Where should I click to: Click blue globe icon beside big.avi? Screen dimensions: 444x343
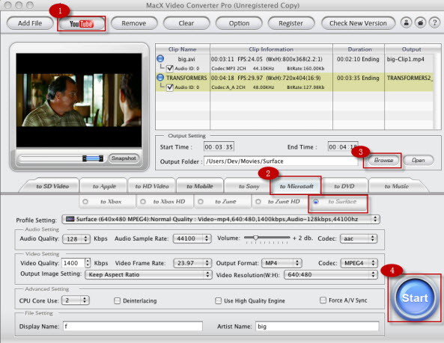click(x=160, y=58)
